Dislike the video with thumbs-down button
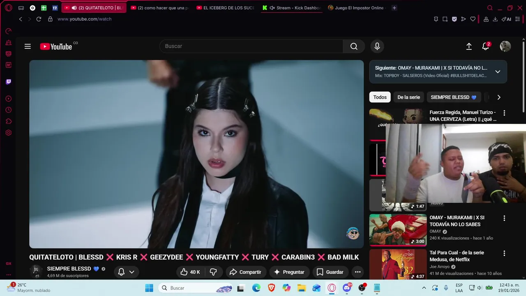Screen dimensions: 526x296 [213, 272]
